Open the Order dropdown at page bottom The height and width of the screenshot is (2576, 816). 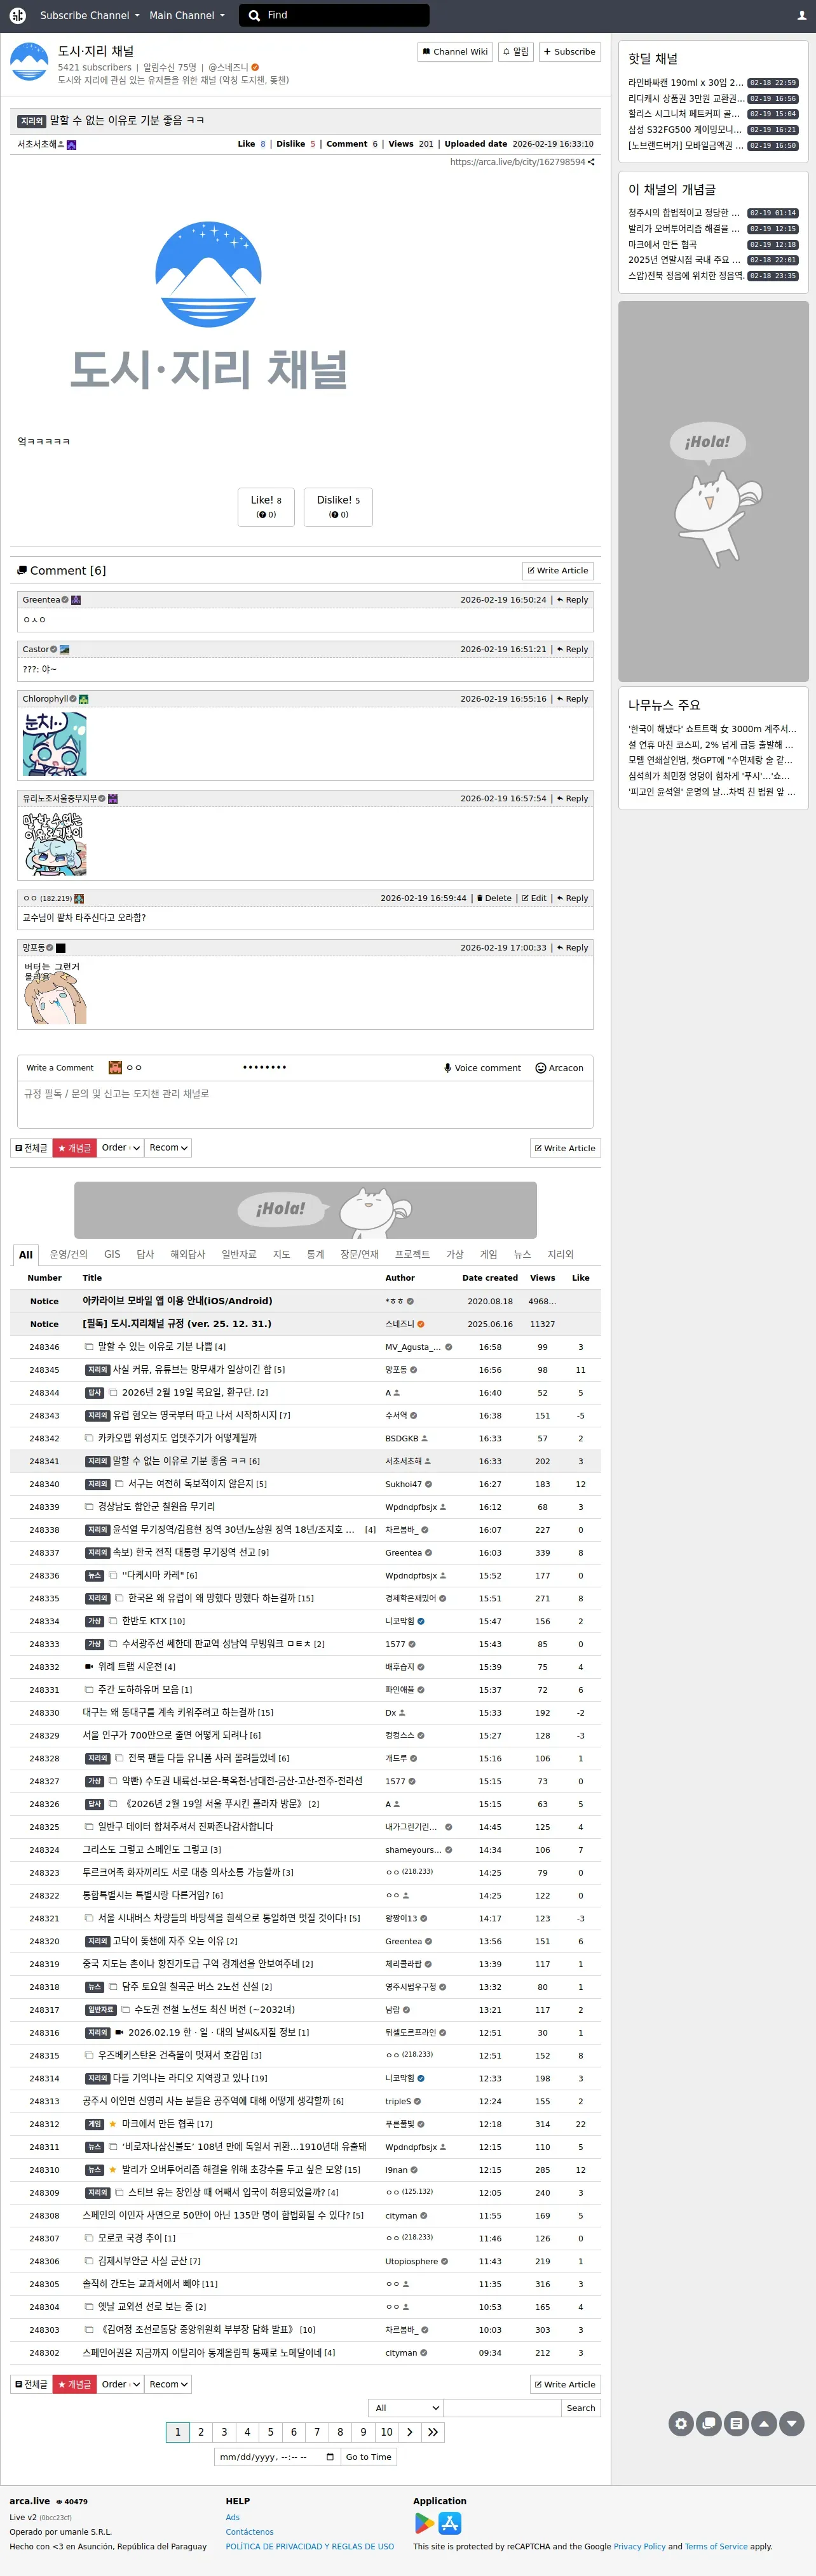tap(121, 2384)
